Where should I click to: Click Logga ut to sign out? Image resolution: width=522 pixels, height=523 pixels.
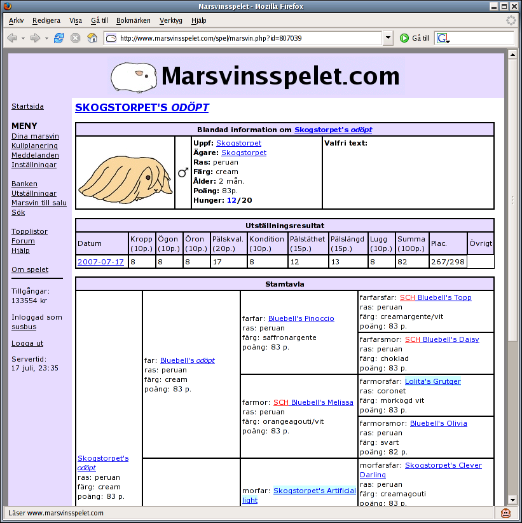27,344
